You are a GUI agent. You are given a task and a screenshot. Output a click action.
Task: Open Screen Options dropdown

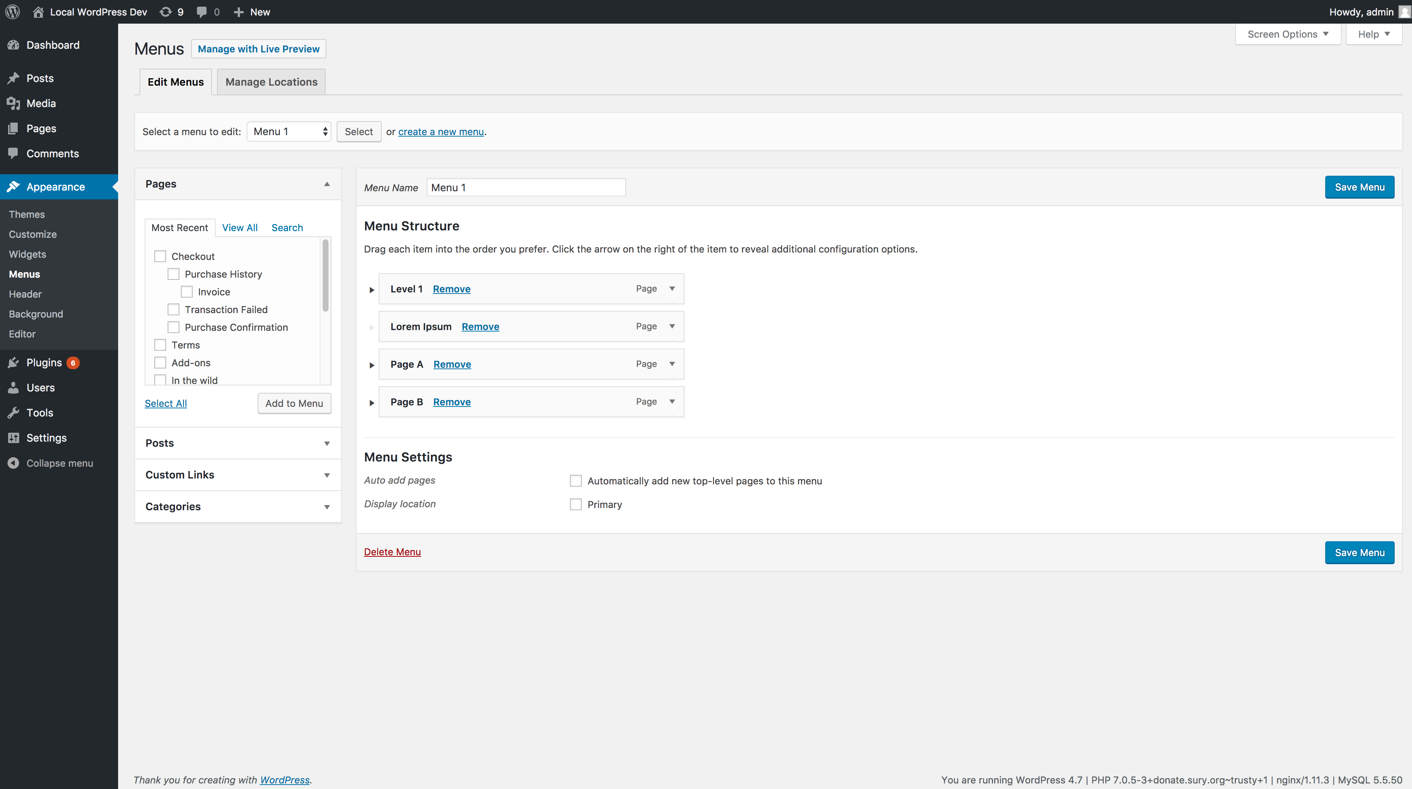(1288, 34)
